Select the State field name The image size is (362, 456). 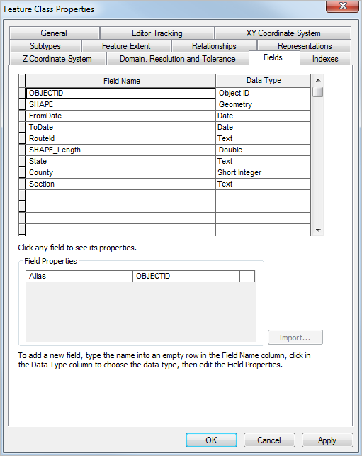pos(120,161)
